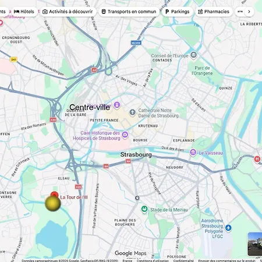Open the Le Vaisseau purple marker

click(x=193, y=153)
